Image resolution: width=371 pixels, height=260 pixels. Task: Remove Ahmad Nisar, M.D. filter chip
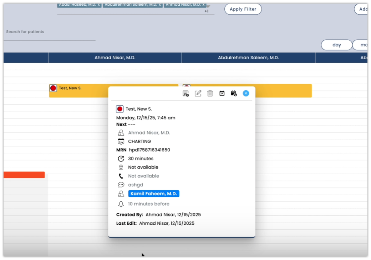(203, 5)
